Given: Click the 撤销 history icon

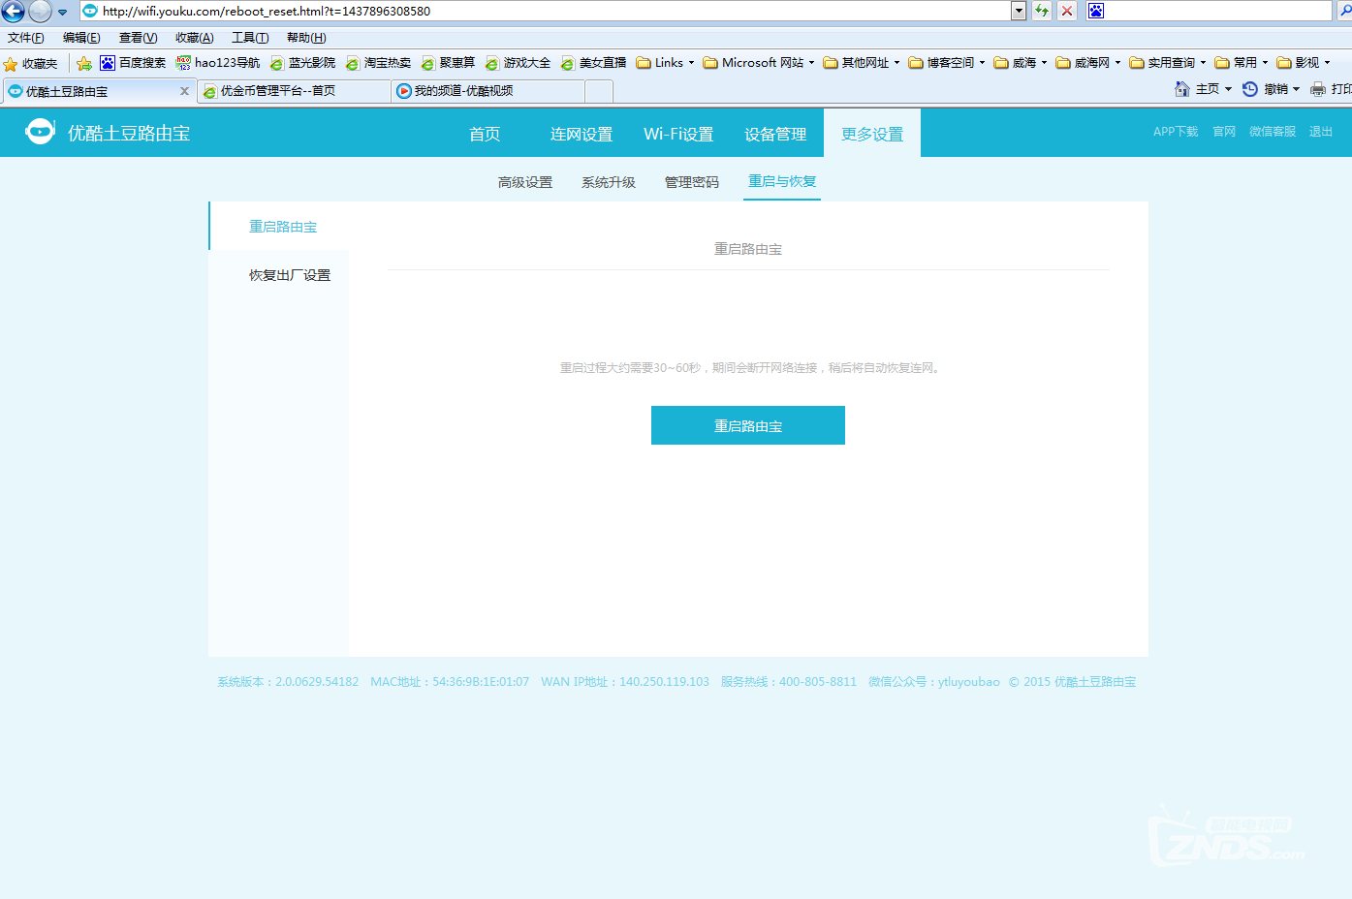Looking at the screenshot, I should click(x=1250, y=89).
